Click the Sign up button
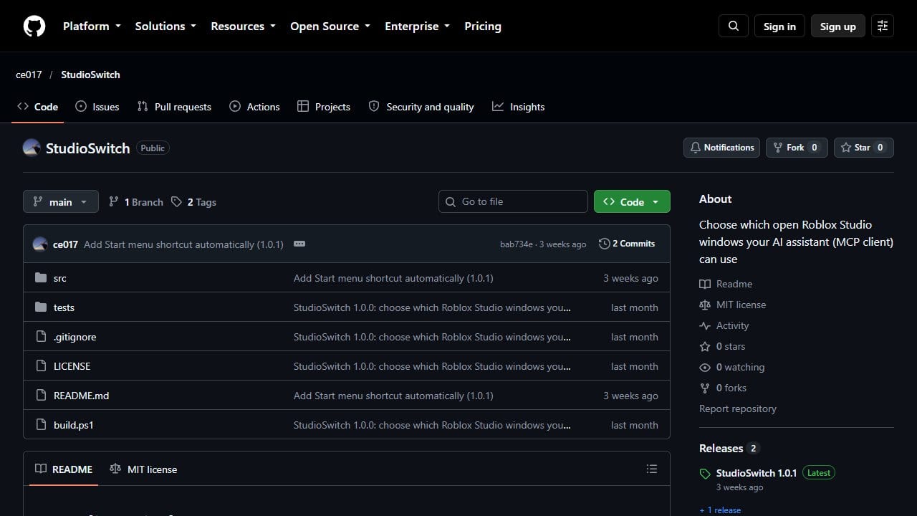This screenshot has height=516, width=917. click(x=838, y=27)
